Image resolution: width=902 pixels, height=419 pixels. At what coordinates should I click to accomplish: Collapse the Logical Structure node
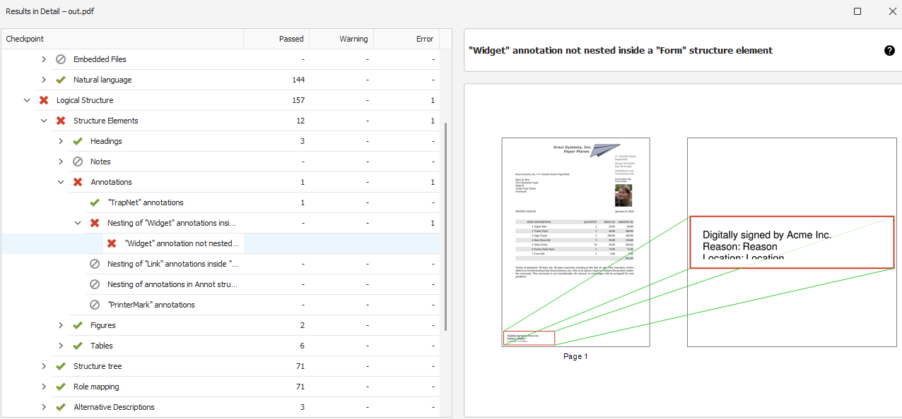pos(27,100)
